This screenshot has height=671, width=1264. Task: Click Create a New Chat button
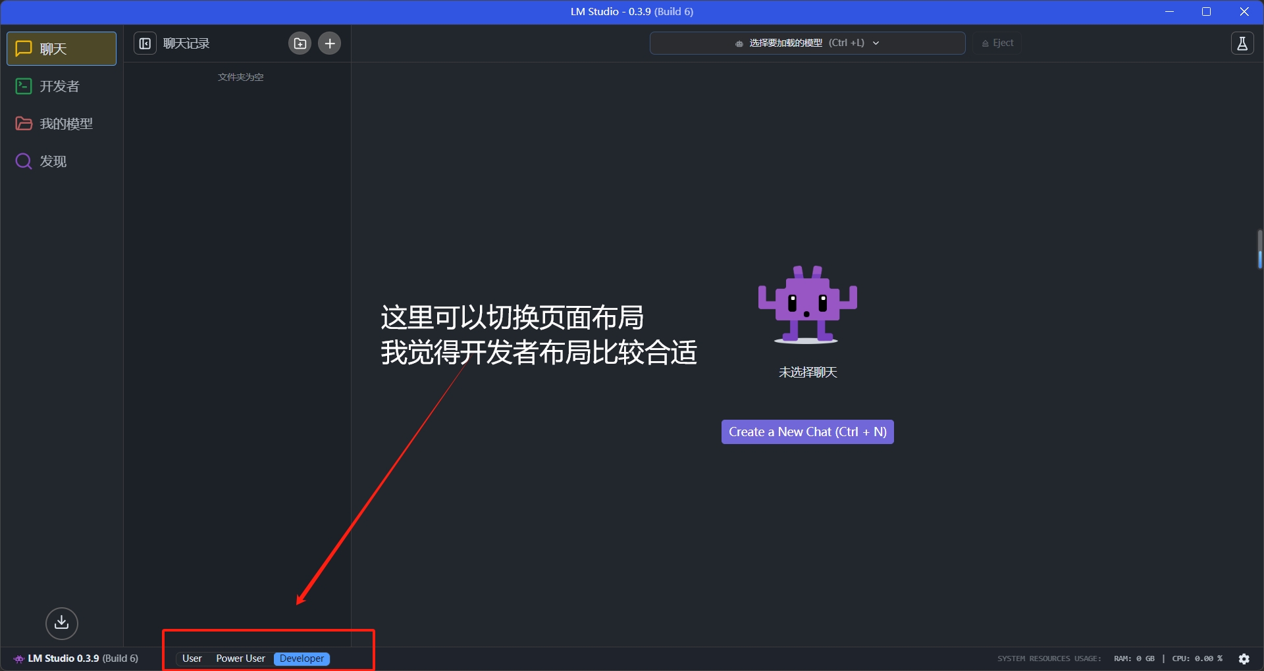coord(807,432)
